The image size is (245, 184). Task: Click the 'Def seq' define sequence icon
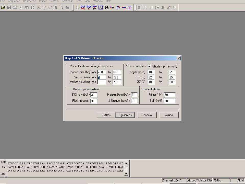coord(83,7)
